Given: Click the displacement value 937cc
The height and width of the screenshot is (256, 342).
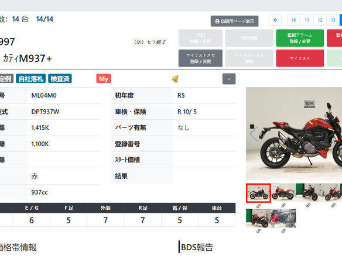Looking at the screenshot, I should [x=39, y=192].
